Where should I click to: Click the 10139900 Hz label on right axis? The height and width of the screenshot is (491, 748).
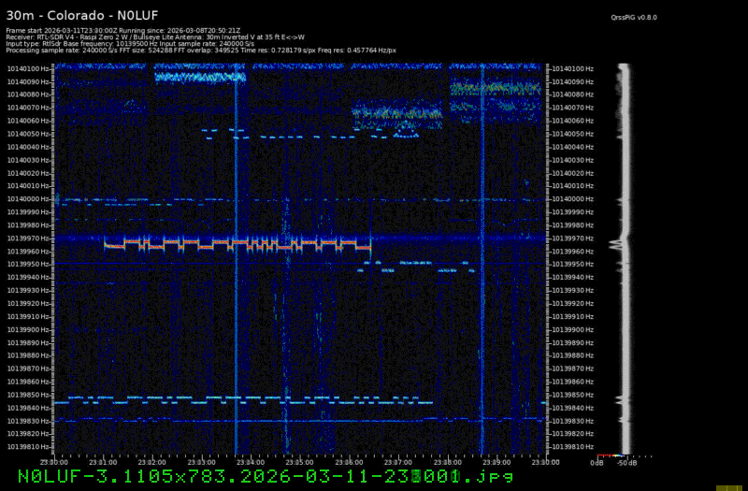[572, 329]
